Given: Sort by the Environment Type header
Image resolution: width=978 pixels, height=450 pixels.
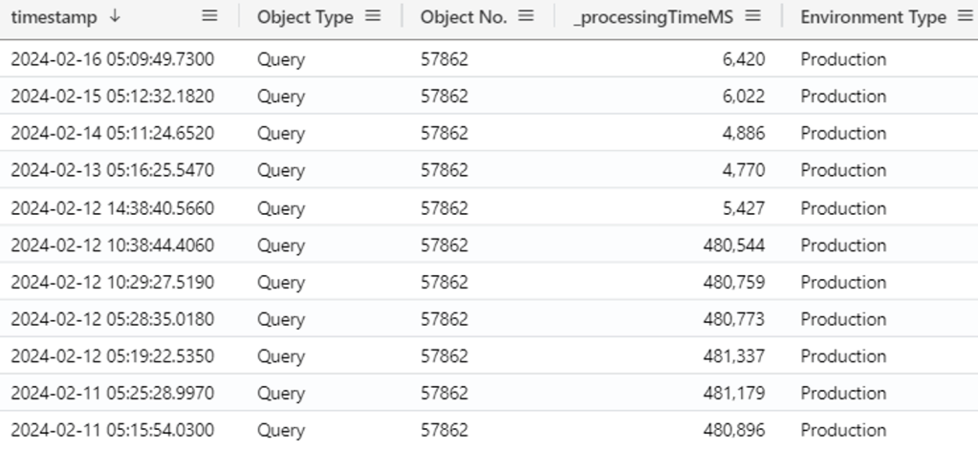Looking at the screenshot, I should [x=873, y=17].
